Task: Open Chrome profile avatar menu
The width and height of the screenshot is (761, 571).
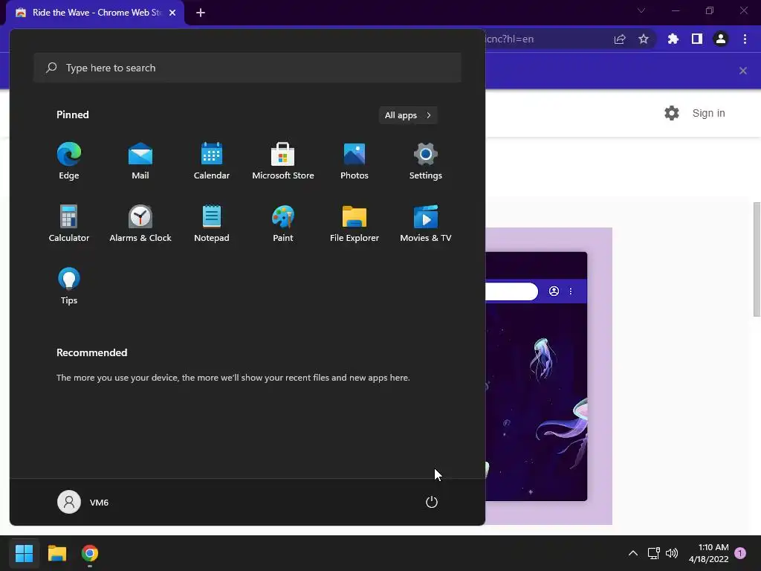Action: point(721,39)
